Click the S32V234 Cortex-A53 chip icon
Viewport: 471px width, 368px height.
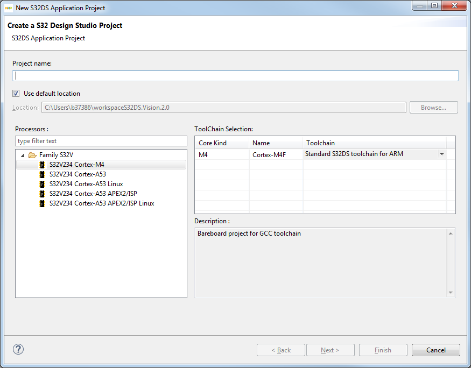pyautogui.click(x=43, y=174)
